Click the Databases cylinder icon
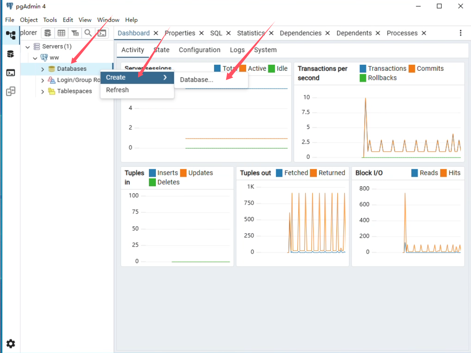The width and height of the screenshot is (471, 353). tap(52, 69)
